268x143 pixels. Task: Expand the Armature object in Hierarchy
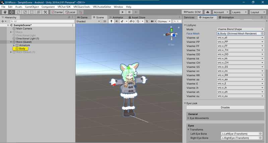point(14,45)
